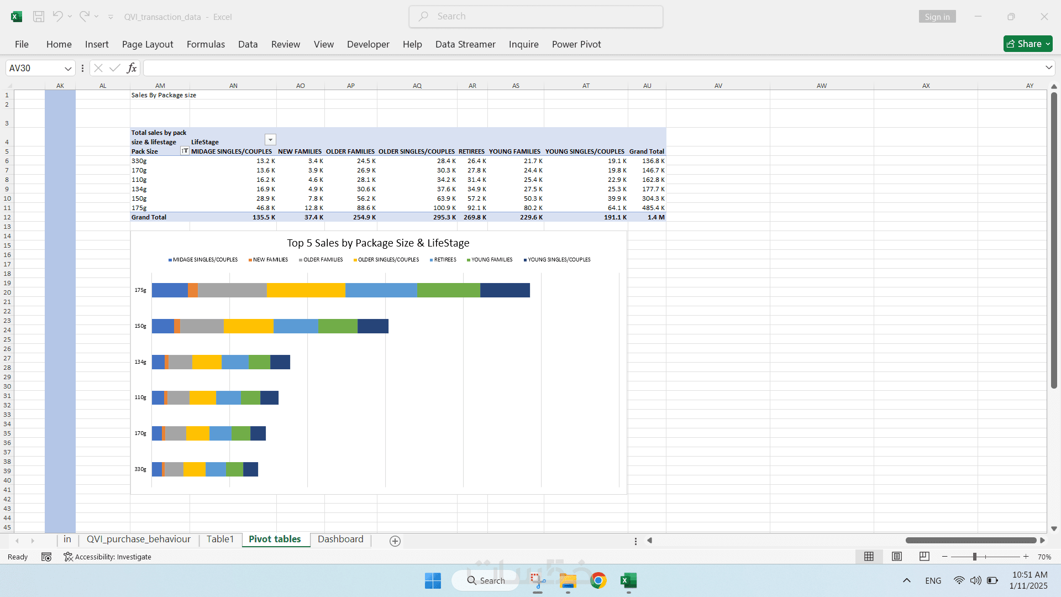Click the Save icon in title bar

(39, 17)
